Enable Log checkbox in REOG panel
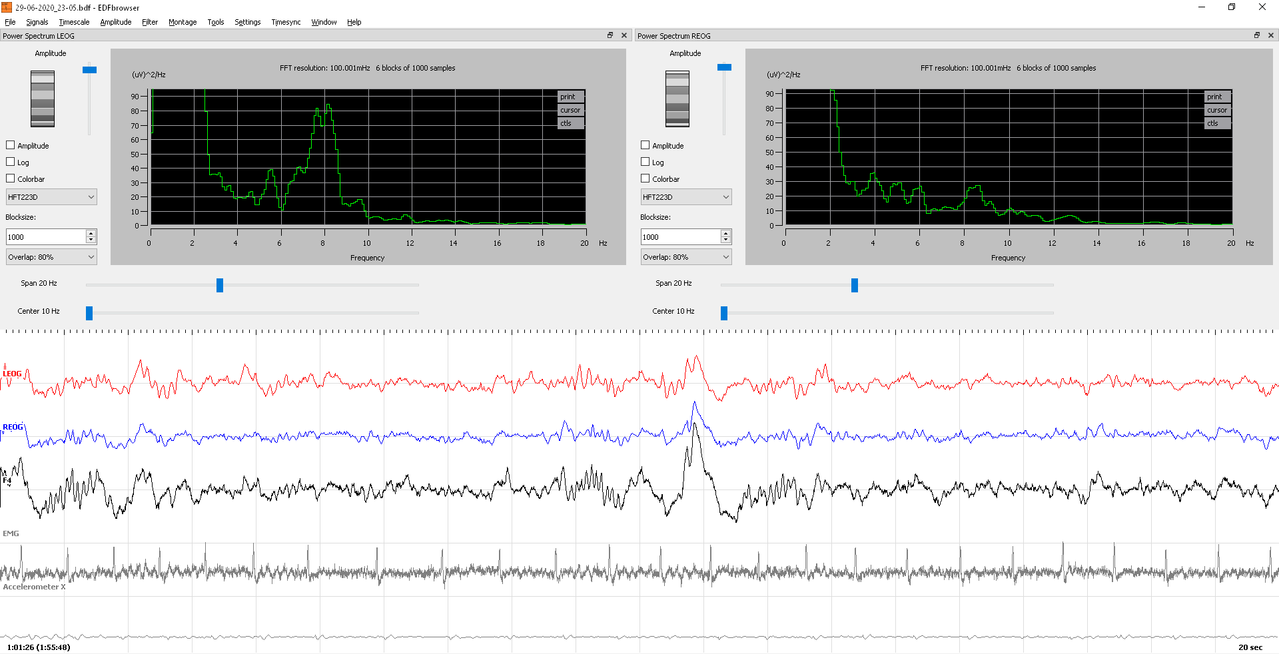1279x654 pixels. [645, 162]
